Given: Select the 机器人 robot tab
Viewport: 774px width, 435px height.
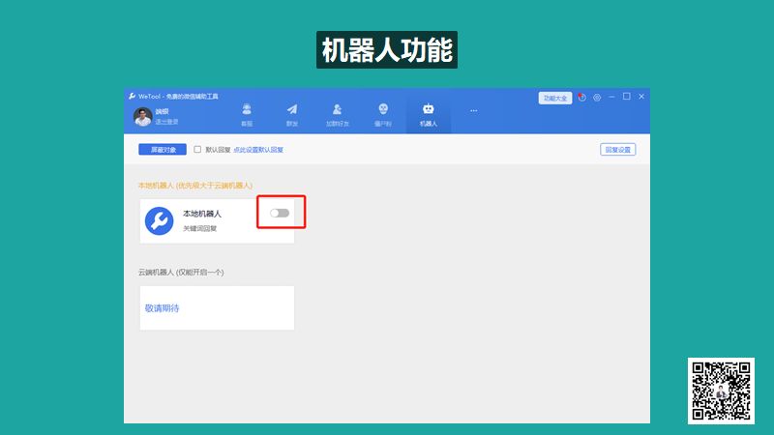Looking at the screenshot, I should coord(428,114).
